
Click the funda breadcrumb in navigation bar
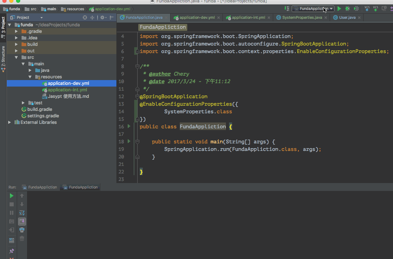(x=12, y=9)
